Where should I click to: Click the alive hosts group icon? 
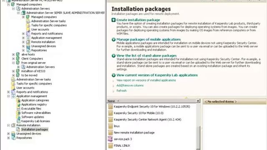pyautogui.click(x=18, y=55)
